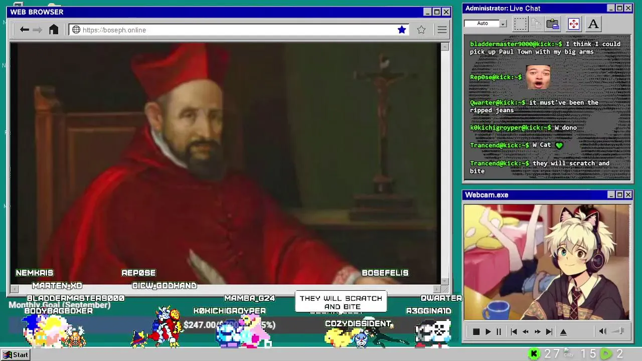Click the filled blue bookmark star
Image resolution: width=642 pixels, height=361 pixels.
(x=402, y=30)
